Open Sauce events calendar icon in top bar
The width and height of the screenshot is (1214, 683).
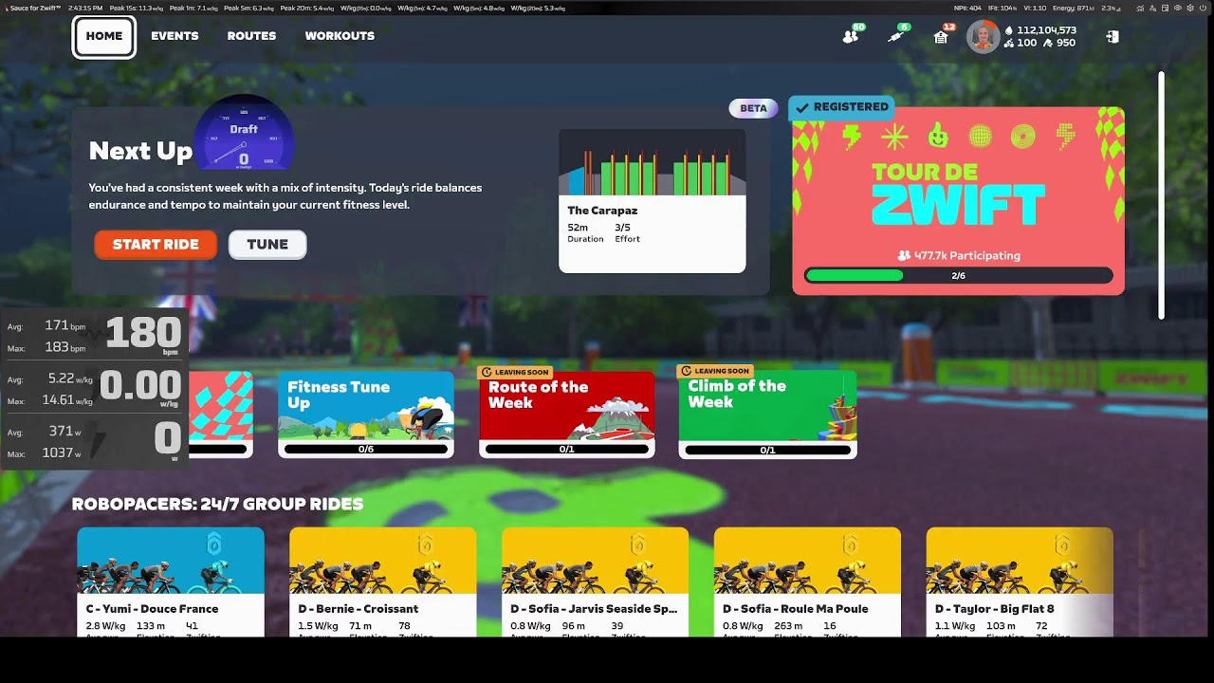1165,8
